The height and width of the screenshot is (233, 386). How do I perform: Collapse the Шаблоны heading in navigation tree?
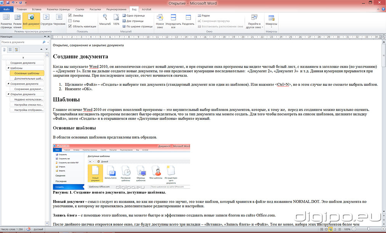click(x=8, y=68)
